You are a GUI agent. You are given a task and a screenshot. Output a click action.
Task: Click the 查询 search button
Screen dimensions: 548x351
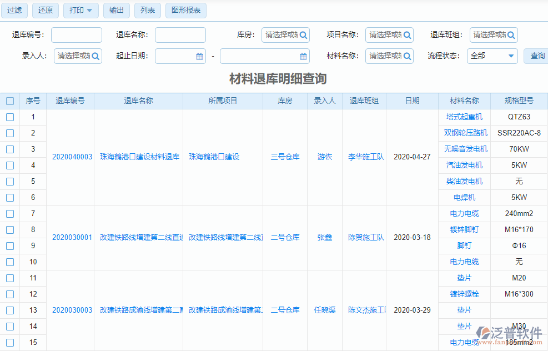pos(535,56)
